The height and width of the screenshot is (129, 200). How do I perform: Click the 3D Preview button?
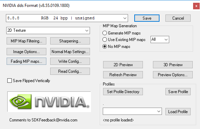click(173, 65)
